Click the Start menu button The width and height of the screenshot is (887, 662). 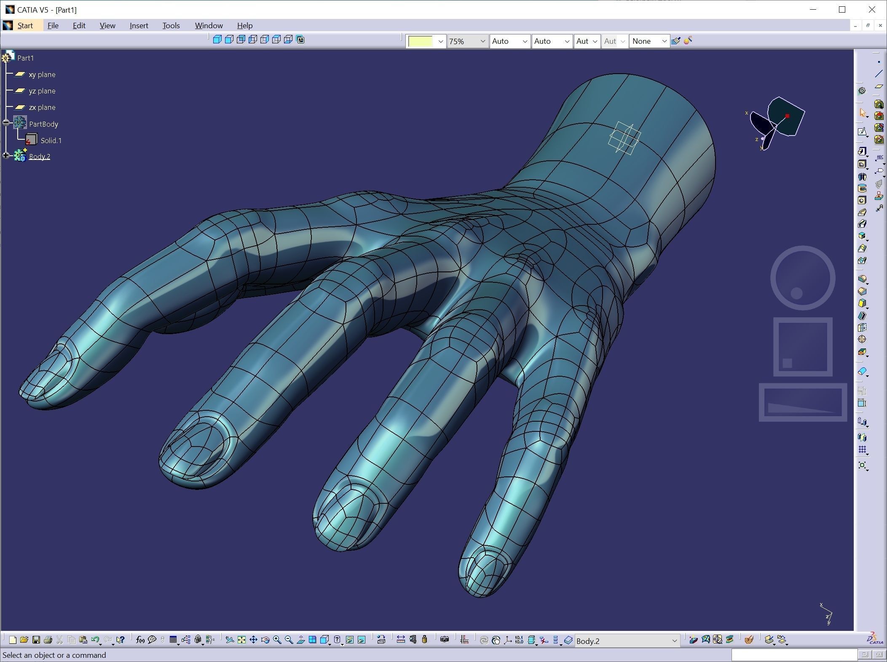[25, 26]
